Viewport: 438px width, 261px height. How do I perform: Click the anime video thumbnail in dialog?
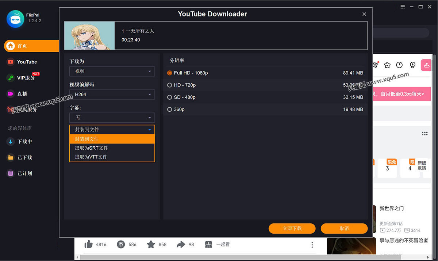[x=89, y=35]
